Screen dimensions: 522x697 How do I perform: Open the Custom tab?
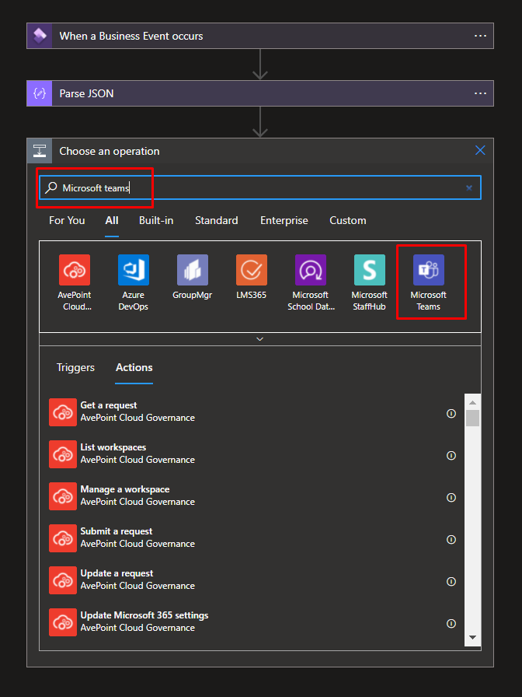[348, 220]
